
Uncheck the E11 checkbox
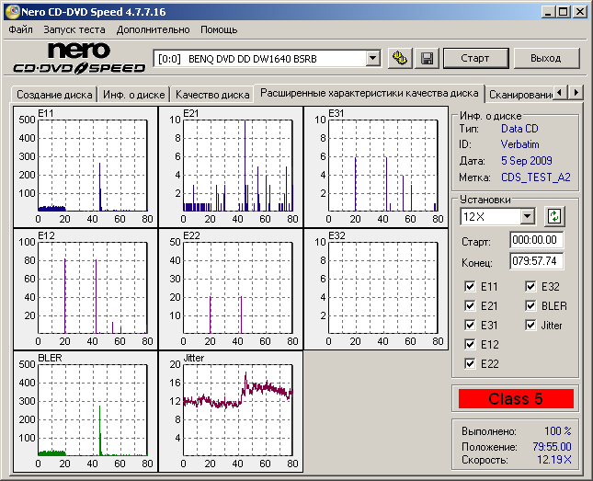[472, 287]
